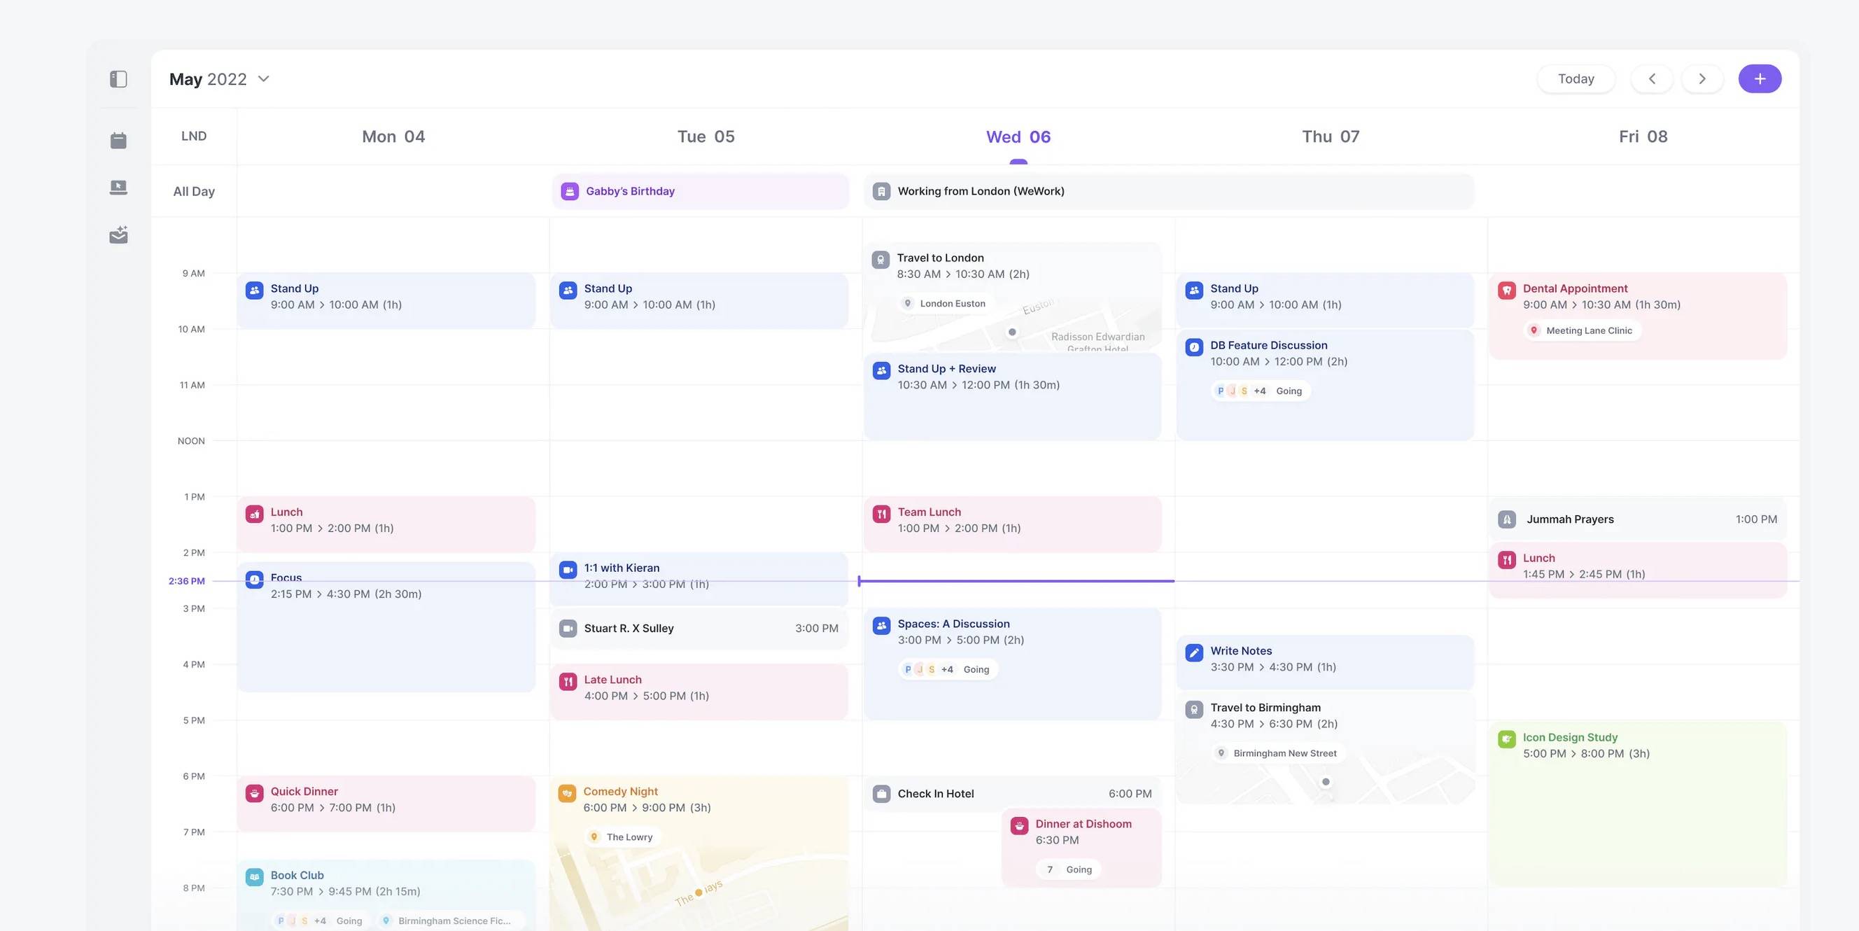Click the Comedy Night event icon
1859x931 pixels.
[566, 793]
